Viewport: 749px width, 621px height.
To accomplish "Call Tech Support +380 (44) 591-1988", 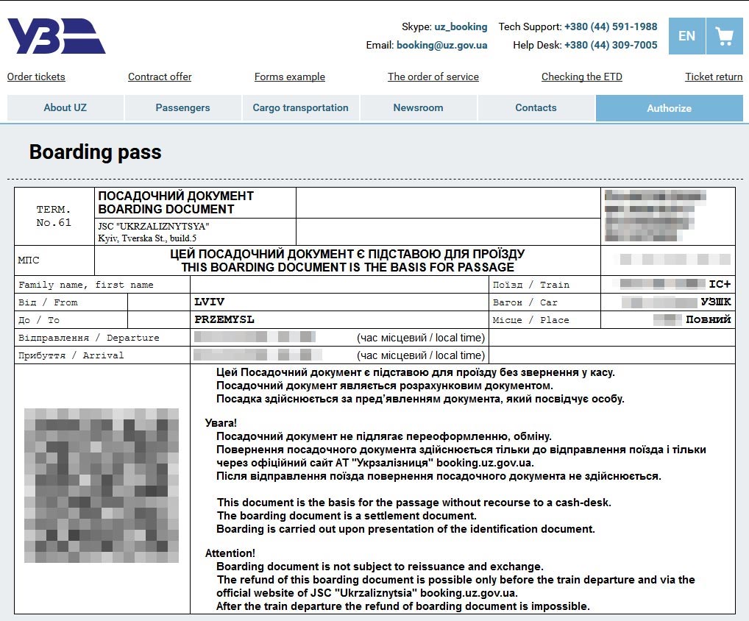I will click(611, 26).
